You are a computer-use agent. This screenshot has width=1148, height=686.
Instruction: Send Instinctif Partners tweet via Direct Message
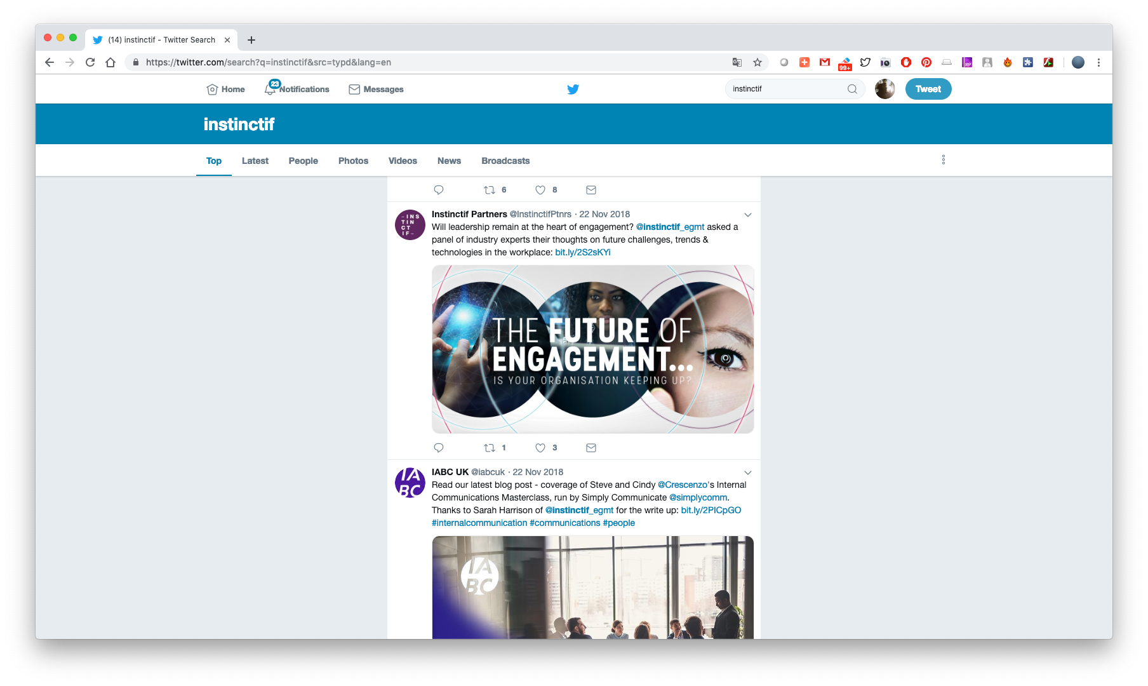coord(591,448)
